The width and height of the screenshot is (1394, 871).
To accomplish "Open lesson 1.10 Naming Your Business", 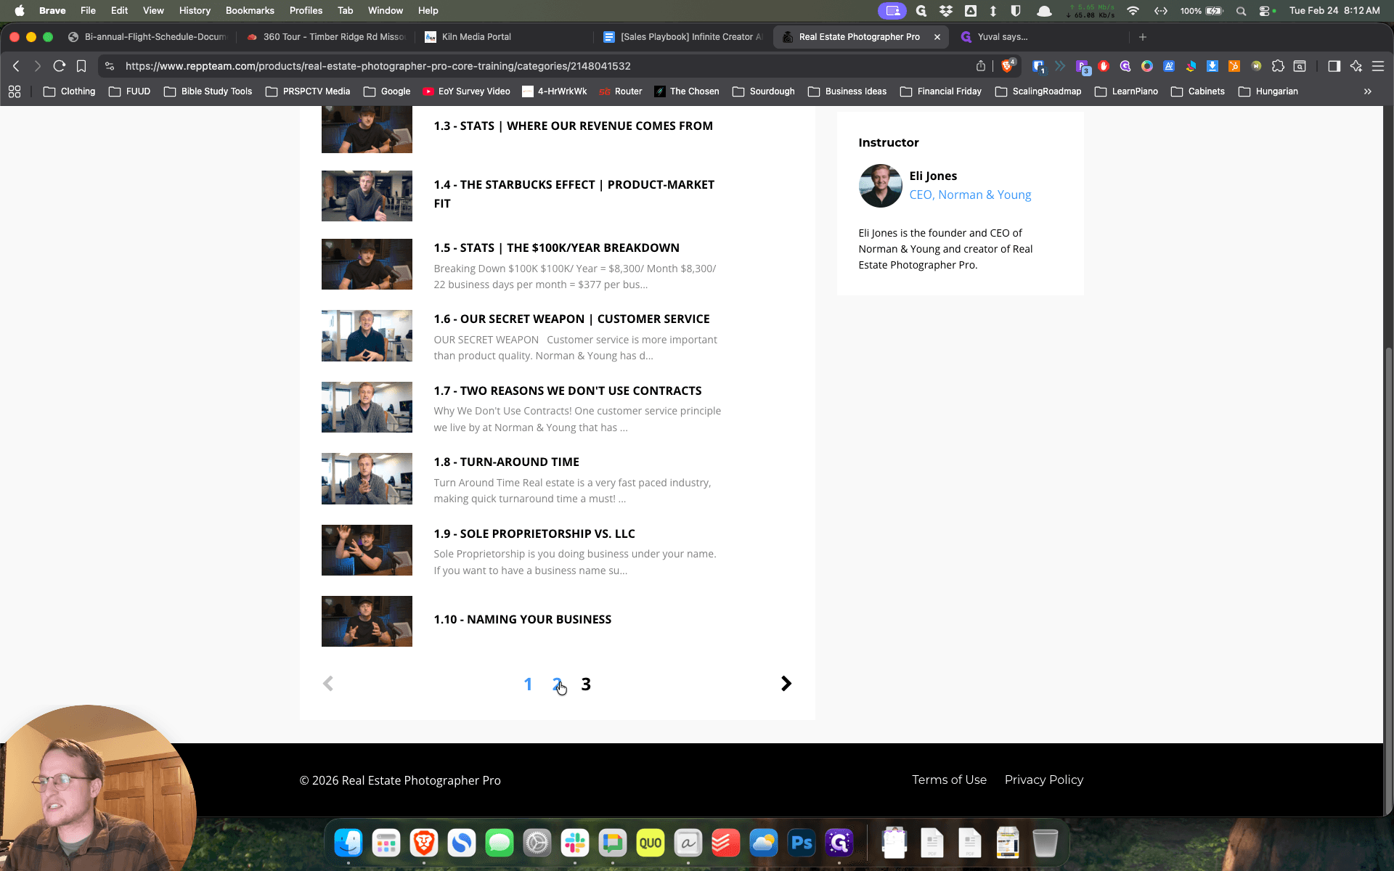I will [523, 619].
